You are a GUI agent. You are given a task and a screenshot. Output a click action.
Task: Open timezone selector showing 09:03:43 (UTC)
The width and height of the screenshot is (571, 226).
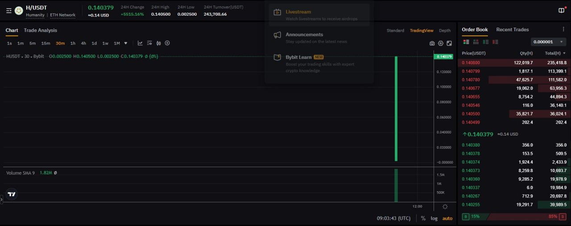pyautogui.click(x=393, y=218)
